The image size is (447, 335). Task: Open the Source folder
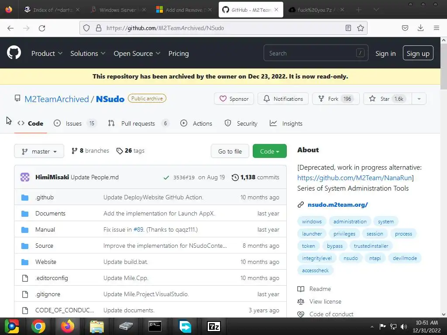point(44,246)
